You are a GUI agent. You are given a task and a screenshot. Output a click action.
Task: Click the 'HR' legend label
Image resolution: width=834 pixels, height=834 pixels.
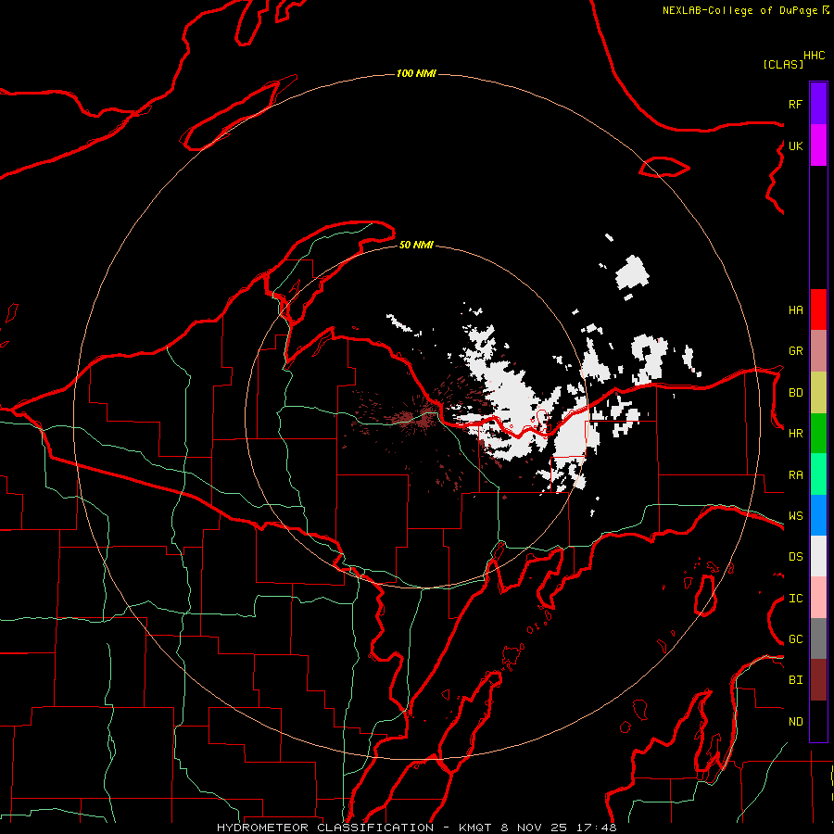click(795, 434)
